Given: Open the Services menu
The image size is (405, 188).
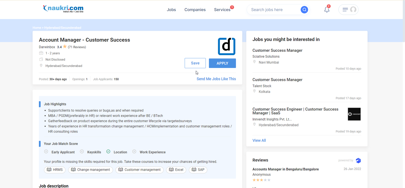Looking at the screenshot, I should pyautogui.click(x=222, y=10).
